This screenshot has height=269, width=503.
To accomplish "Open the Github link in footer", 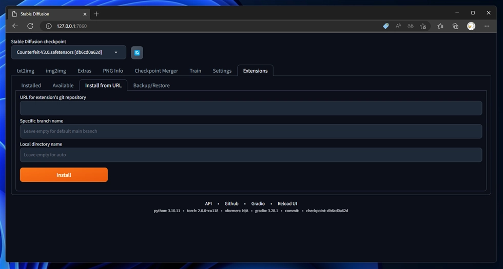I will pos(231,204).
